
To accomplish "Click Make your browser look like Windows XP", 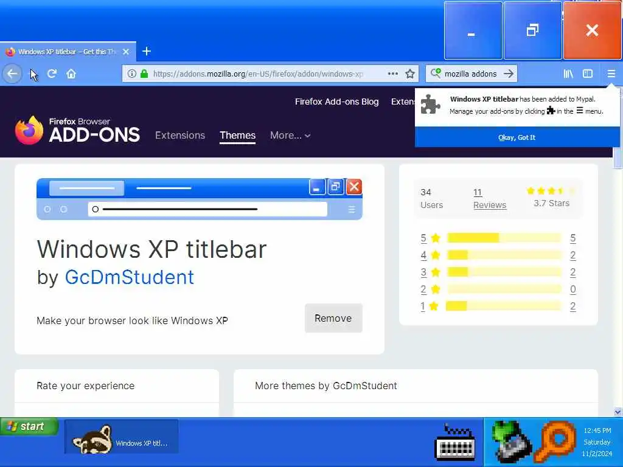I will click(x=132, y=320).
